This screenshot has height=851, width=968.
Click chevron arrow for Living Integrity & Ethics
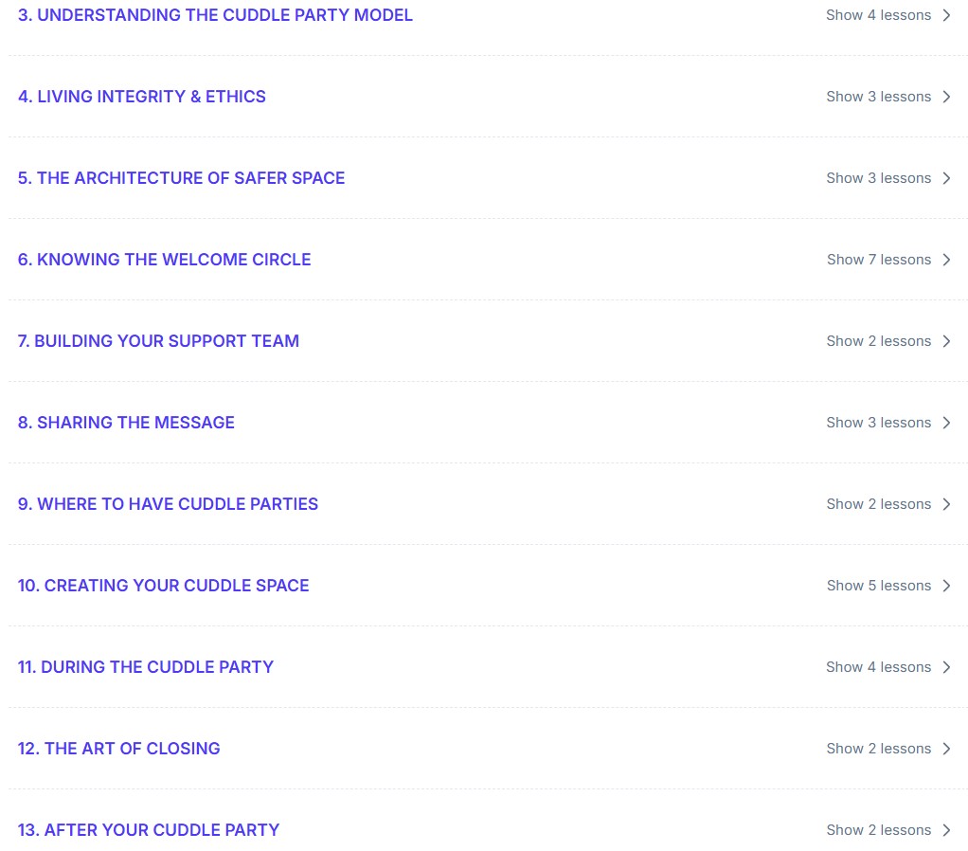tap(946, 97)
